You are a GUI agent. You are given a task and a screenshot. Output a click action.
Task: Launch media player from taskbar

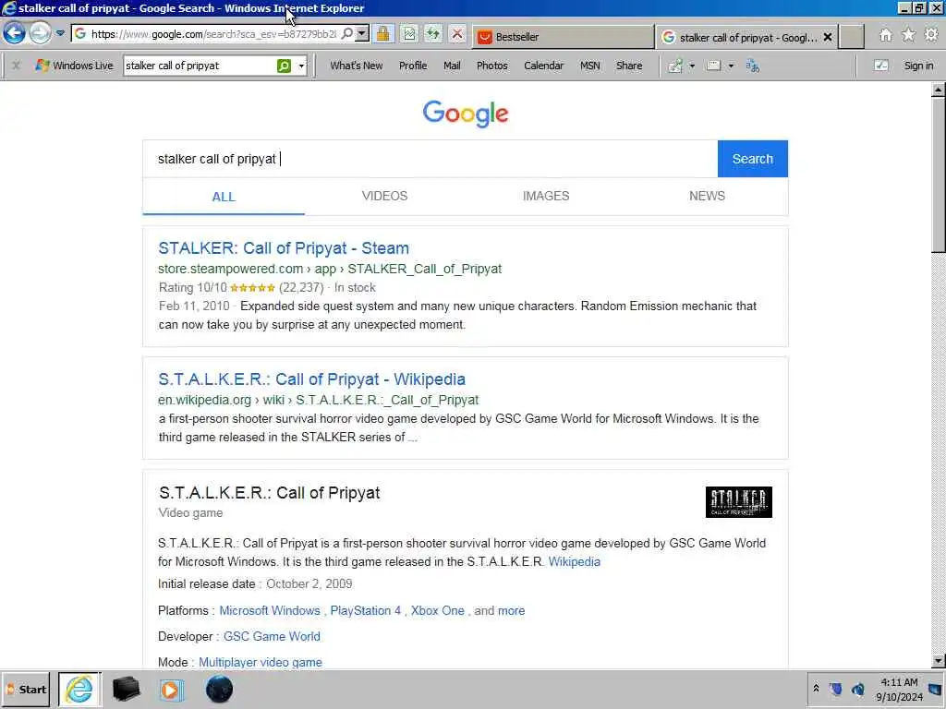tap(171, 690)
